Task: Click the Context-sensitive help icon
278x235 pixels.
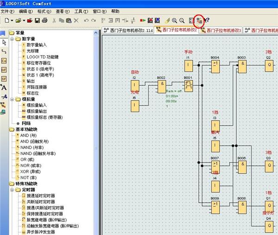Action: (x=207, y=20)
